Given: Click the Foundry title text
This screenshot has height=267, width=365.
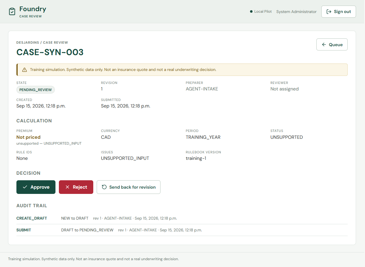Looking at the screenshot, I should tap(33, 9).
